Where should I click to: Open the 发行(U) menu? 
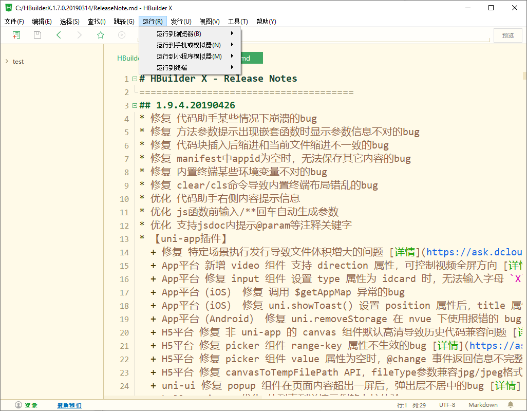tap(181, 22)
